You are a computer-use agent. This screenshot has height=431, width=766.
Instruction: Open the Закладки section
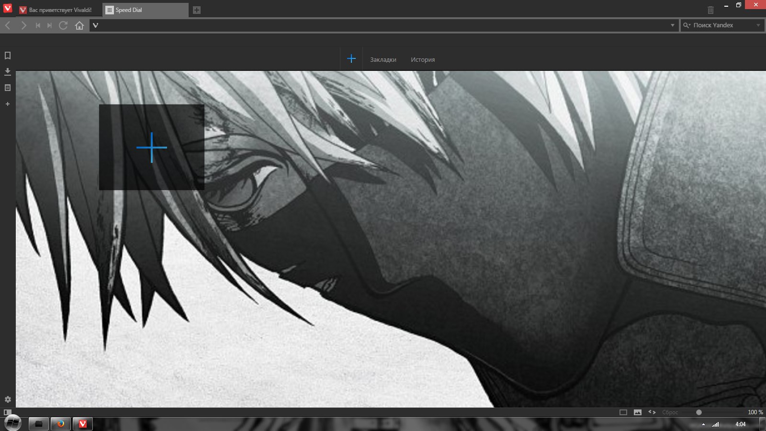pos(383,59)
